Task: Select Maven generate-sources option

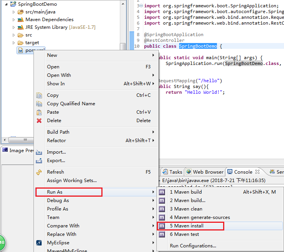Action: [200, 217]
